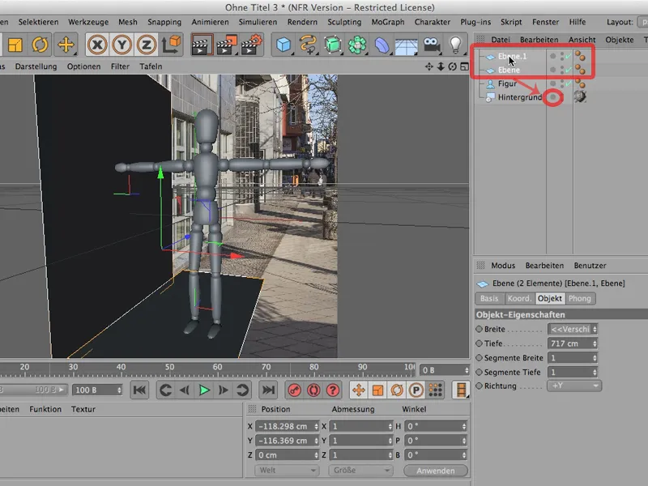Viewport: 648px width, 486px height.
Task: Switch to the Phong tab
Action: pos(579,298)
